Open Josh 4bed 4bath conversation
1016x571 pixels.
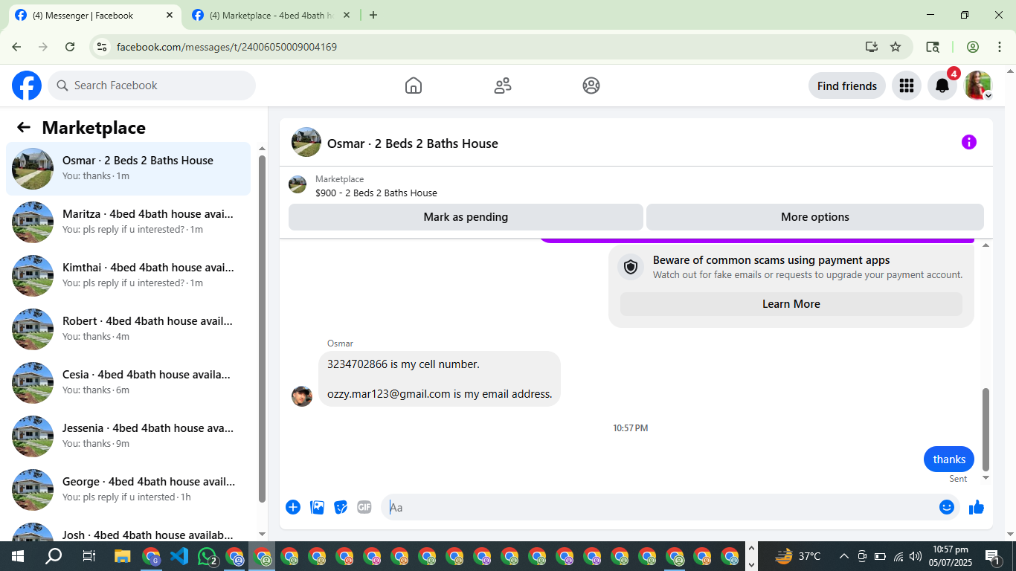(x=128, y=531)
